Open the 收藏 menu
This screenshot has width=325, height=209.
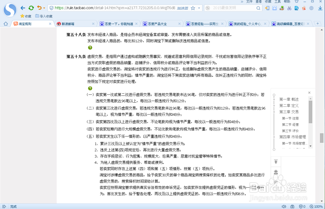pos(268,2)
